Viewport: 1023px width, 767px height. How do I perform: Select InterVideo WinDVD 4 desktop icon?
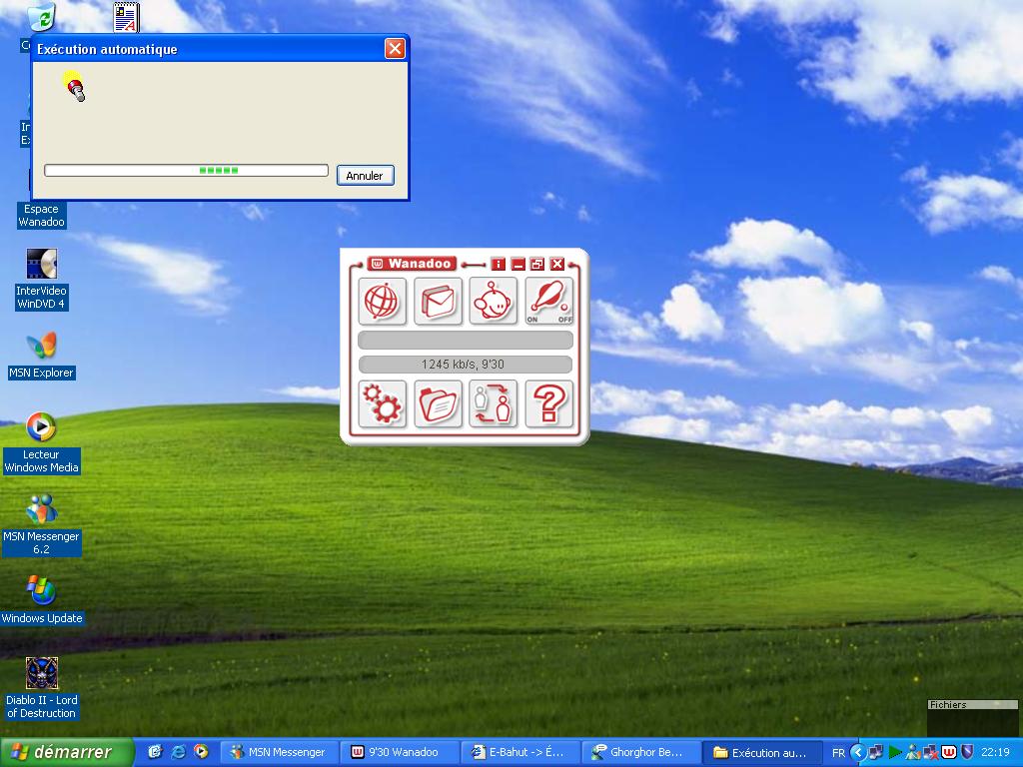coord(41,265)
